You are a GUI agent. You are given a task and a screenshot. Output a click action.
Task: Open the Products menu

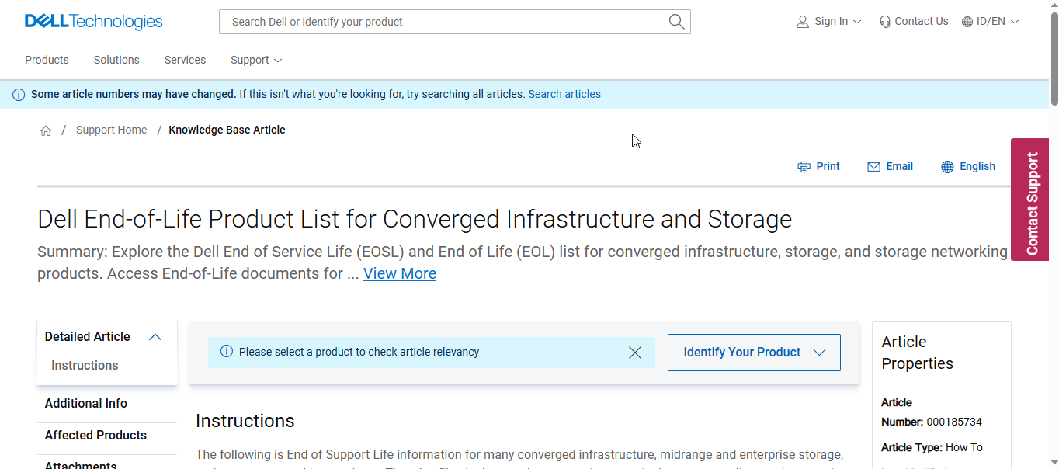coord(47,60)
